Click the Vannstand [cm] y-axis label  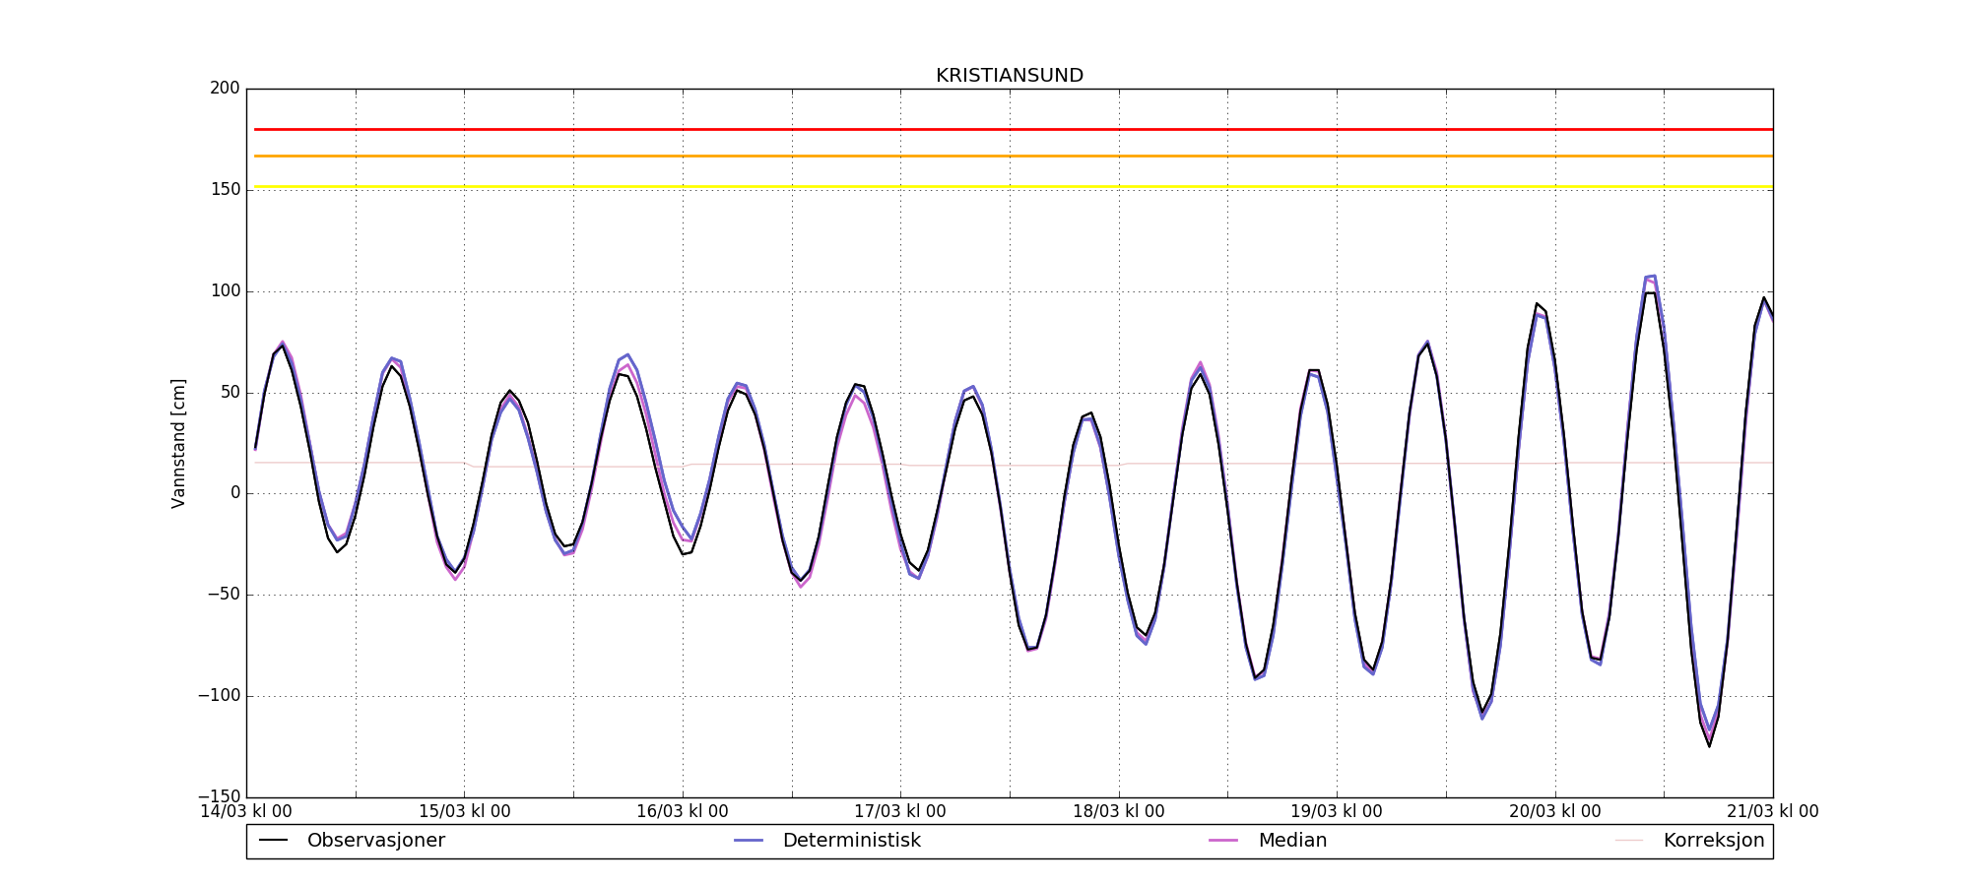coord(178,443)
